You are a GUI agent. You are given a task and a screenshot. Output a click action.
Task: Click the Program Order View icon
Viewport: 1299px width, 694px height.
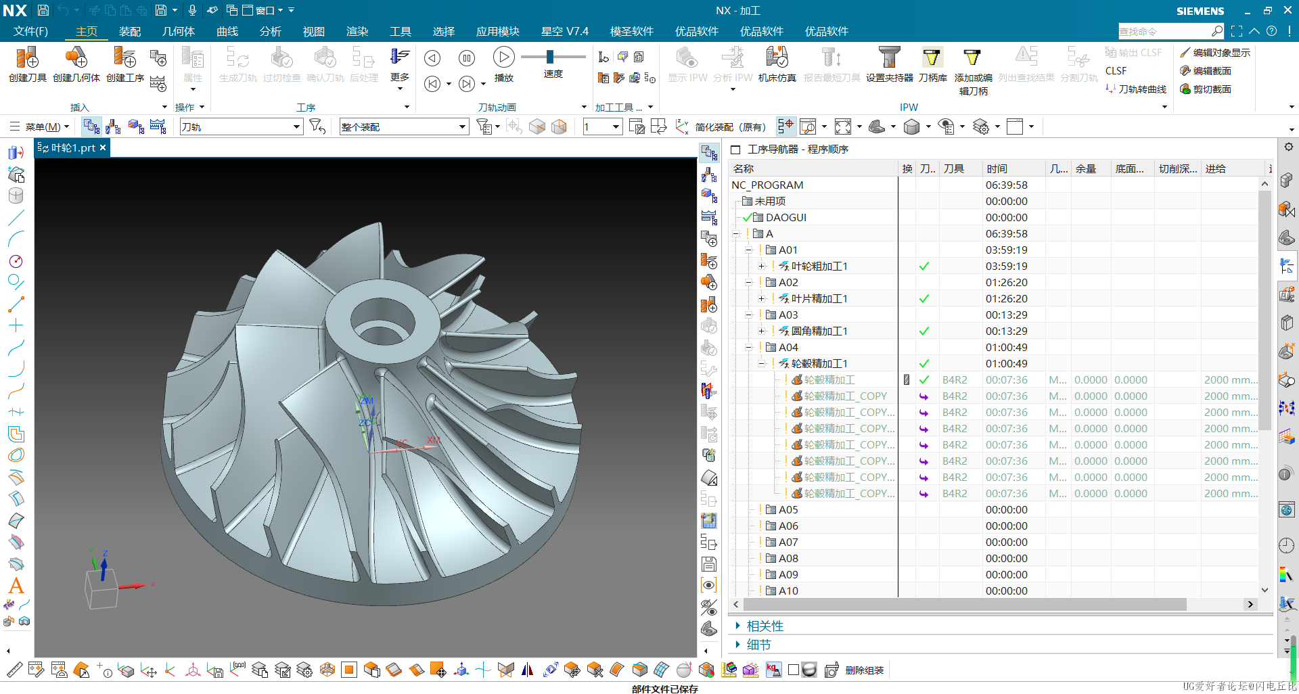point(91,126)
